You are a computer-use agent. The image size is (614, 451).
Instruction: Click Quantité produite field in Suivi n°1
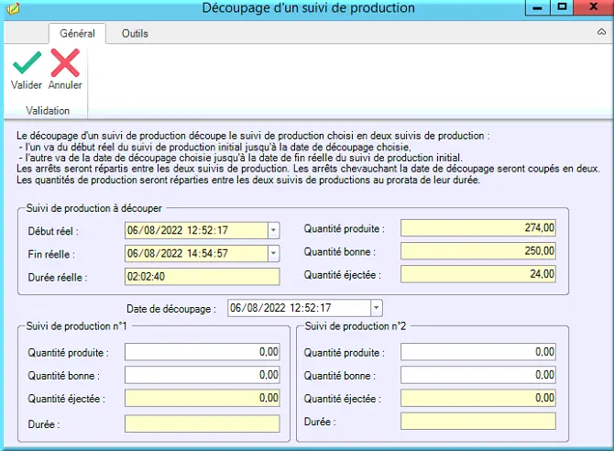[202, 352]
